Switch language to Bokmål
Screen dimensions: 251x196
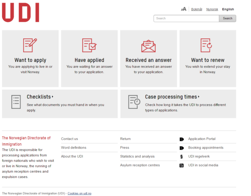[x=196, y=9]
